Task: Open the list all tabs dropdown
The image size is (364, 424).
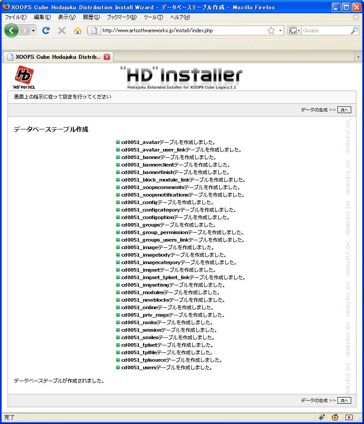Action: 358,57
